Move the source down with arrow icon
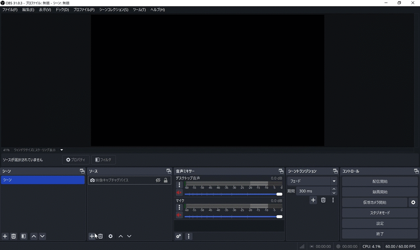 tap(129, 236)
